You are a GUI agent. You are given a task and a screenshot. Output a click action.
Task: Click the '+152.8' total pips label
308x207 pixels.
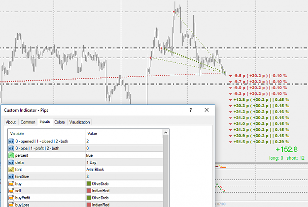point(287,149)
